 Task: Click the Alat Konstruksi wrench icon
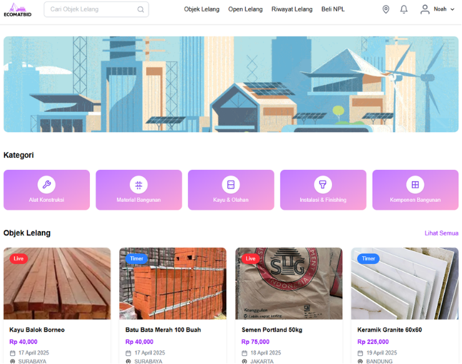[x=47, y=185]
